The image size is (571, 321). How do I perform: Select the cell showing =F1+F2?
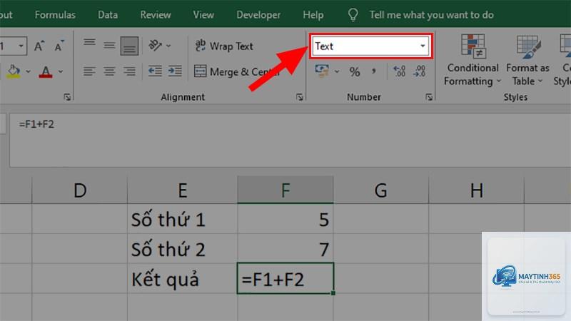(x=285, y=278)
